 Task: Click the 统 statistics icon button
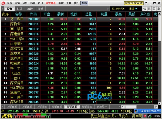coord(149,9)
